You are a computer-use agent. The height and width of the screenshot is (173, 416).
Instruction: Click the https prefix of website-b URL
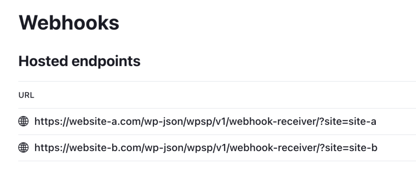pyautogui.click(x=46, y=148)
